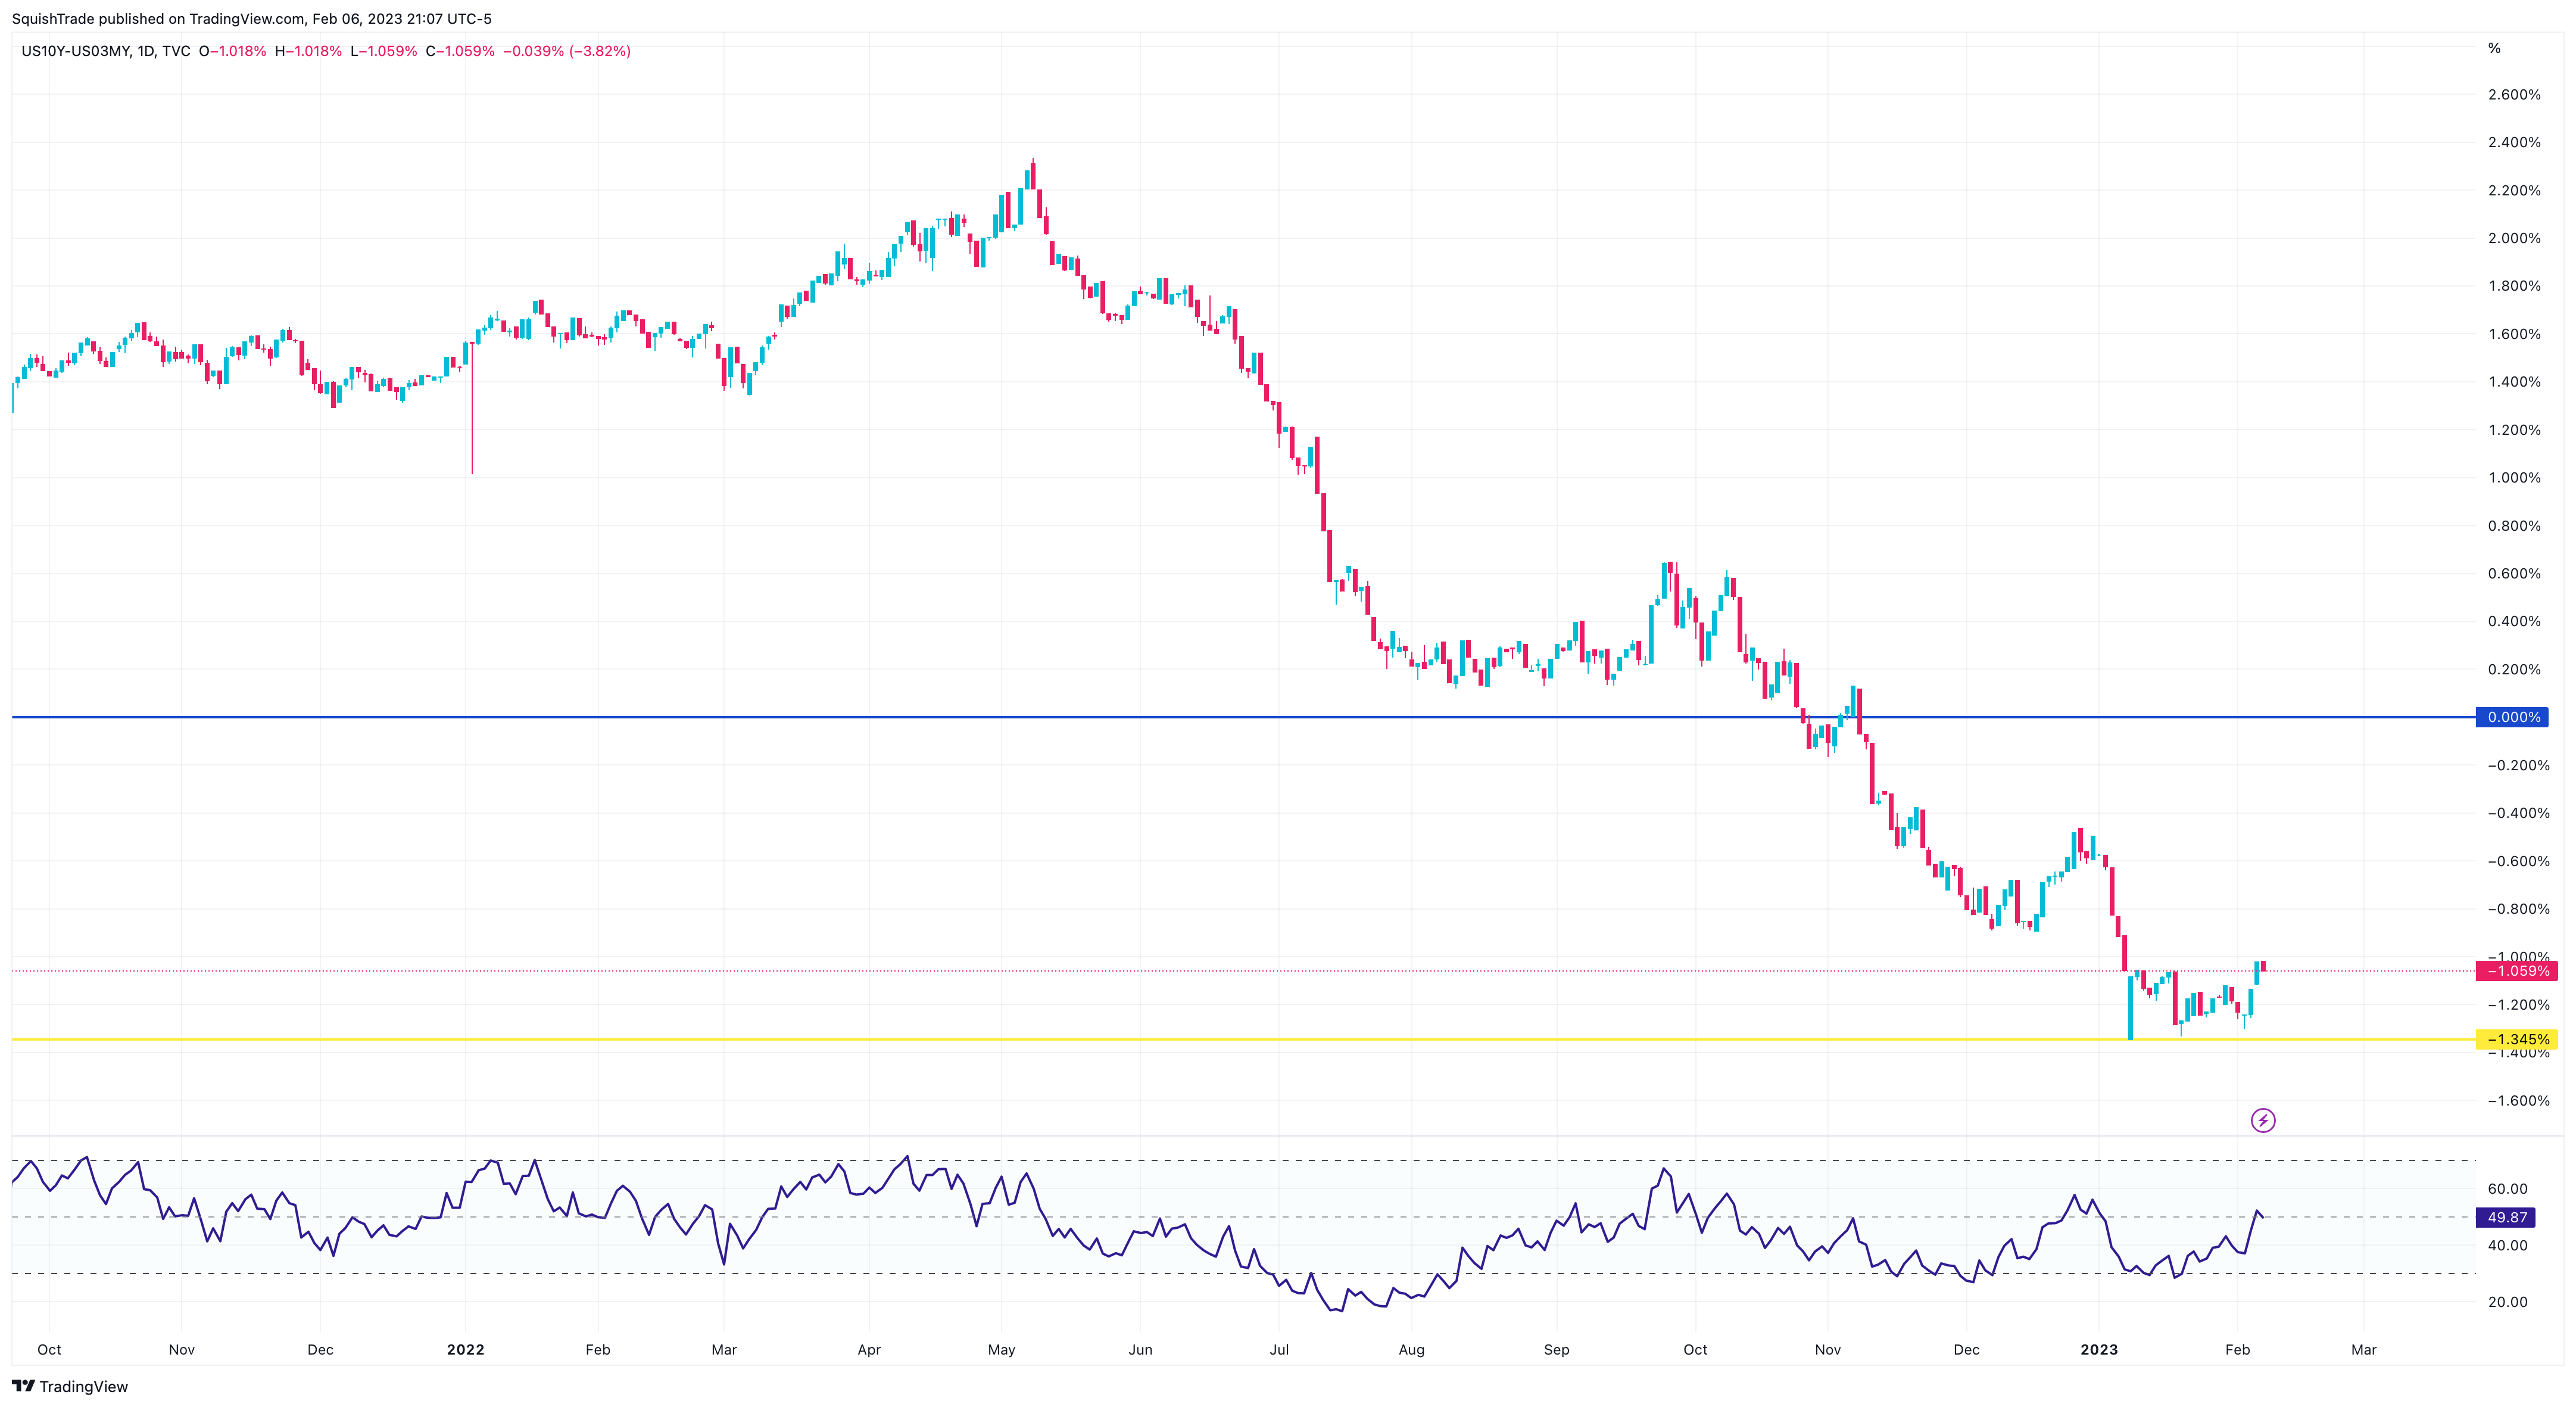Select the yellow -1.345% price label
The height and width of the screenshot is (1407, 2576).
coord(2516,1039)
